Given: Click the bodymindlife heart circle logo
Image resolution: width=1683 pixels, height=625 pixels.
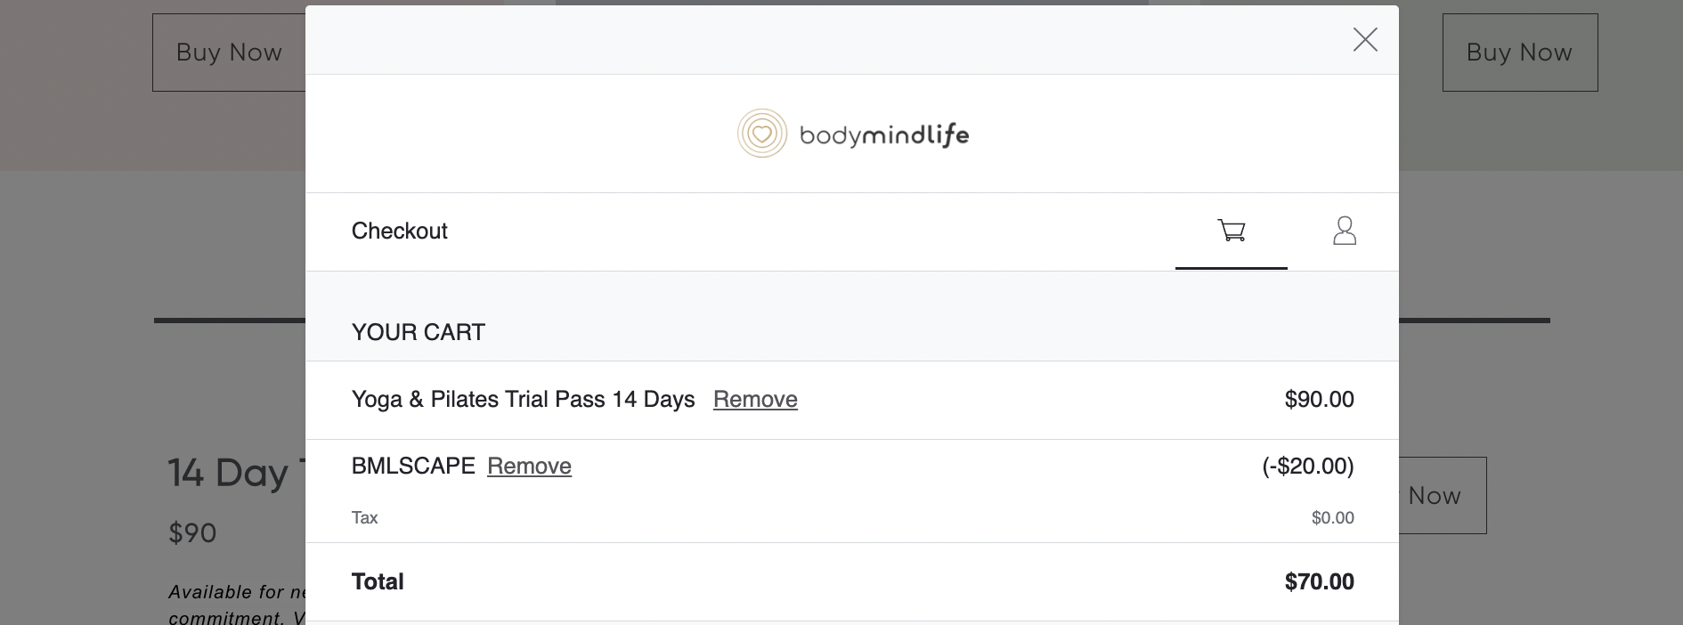Looking at the screenshot, I should click(762, 134).
